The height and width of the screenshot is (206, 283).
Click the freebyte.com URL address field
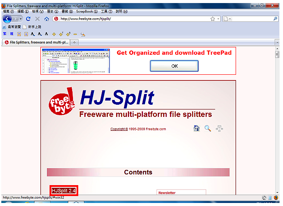pyautogui.click(x=134, y=19)
